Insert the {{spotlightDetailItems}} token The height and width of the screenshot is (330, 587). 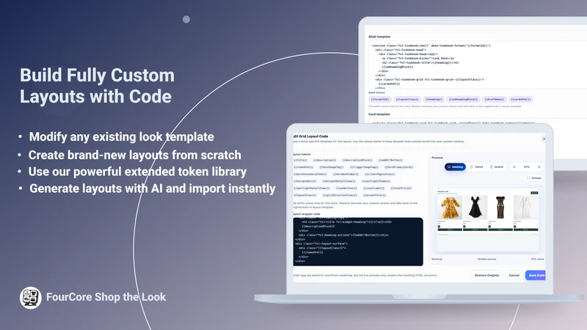pos(311,188)
